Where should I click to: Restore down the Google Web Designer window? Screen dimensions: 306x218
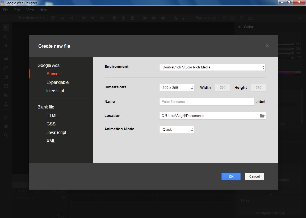[x=289, y=2]
